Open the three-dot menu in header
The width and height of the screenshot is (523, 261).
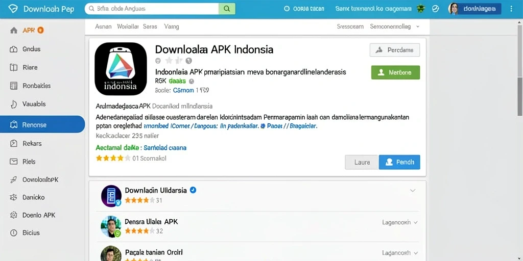pyautogui.click(x=512, y=9)
